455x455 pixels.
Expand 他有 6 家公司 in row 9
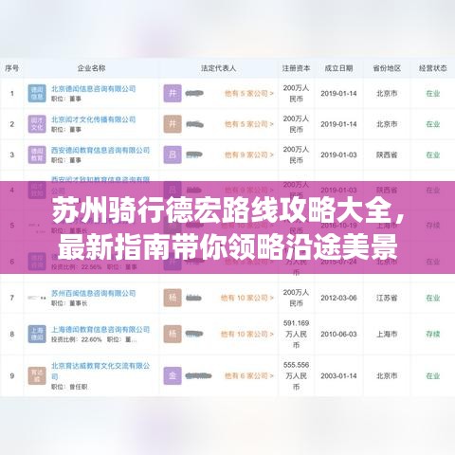[249, 375]
